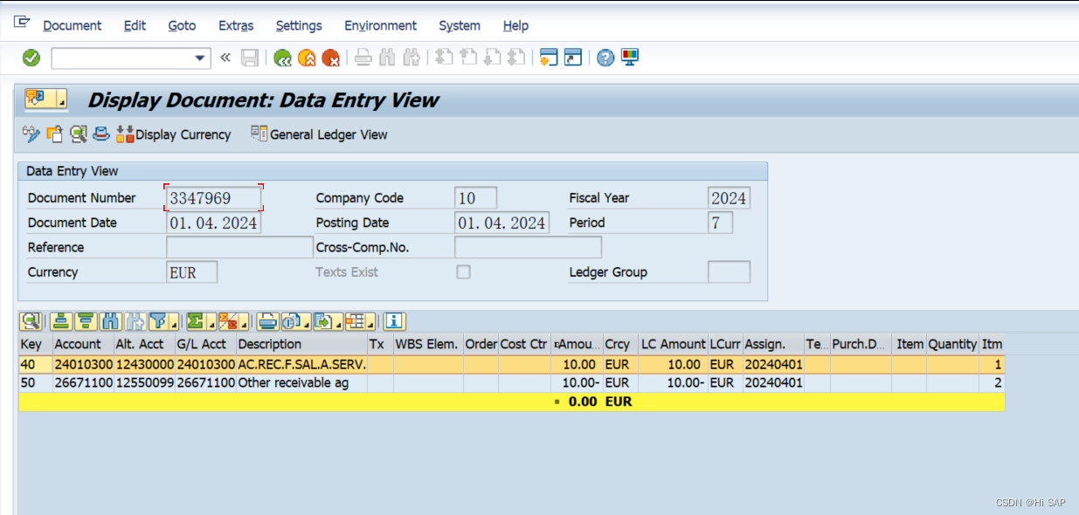Screen dimensions: 1079x515
Task: Click the Back green arrow icon
Action: click(281, 58)
